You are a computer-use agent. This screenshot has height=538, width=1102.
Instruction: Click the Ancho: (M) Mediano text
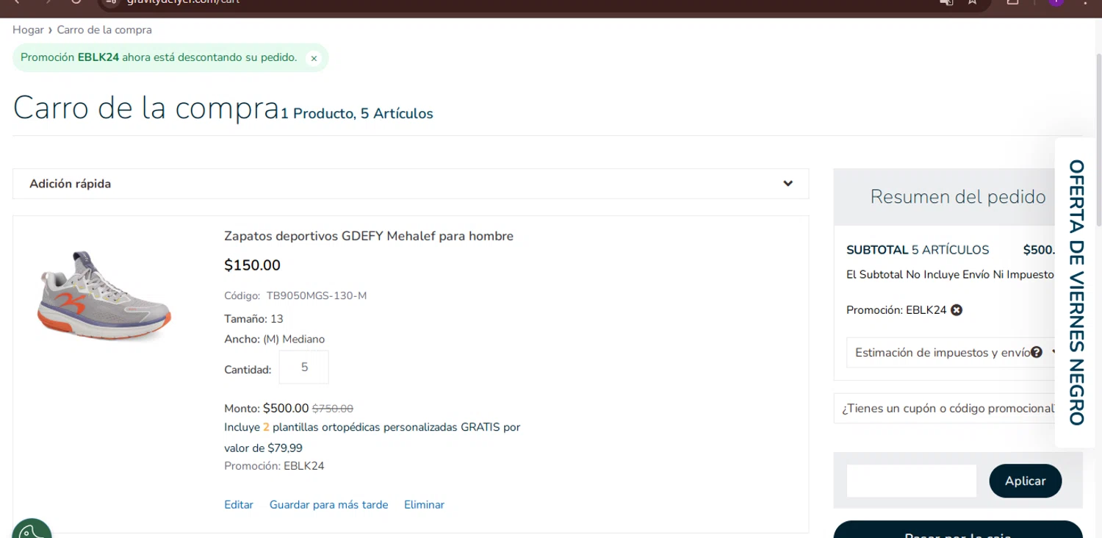pyautogui.click(x=274, y=340)
